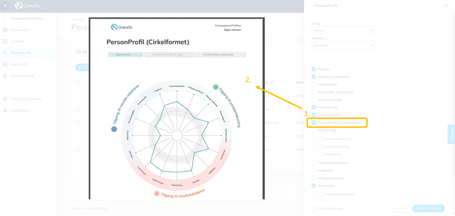Uncheck the Forside checkbox
455x216 pixels.
click(x=314, y=69)
